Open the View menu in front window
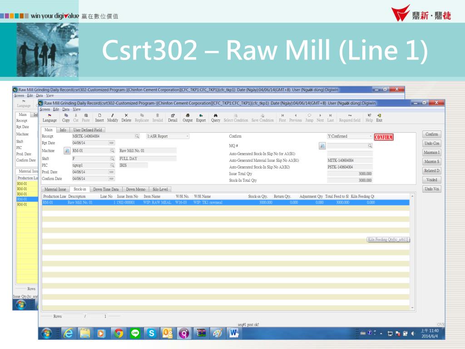Image resolution: width=465 pixels, height=349 pixels. click(x=77, y=109)
